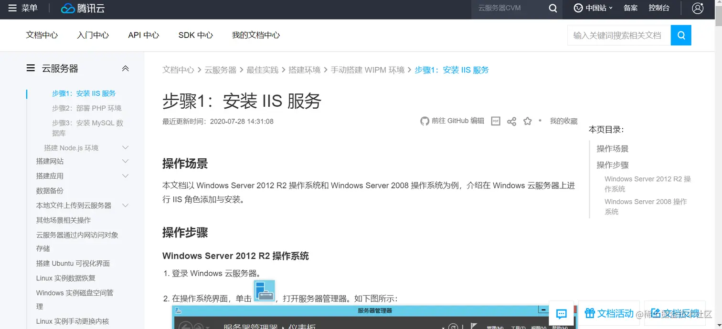Open sidebar item Linux 实例数据恢复
The image size is (722, 329).
(x=66, y=278)
